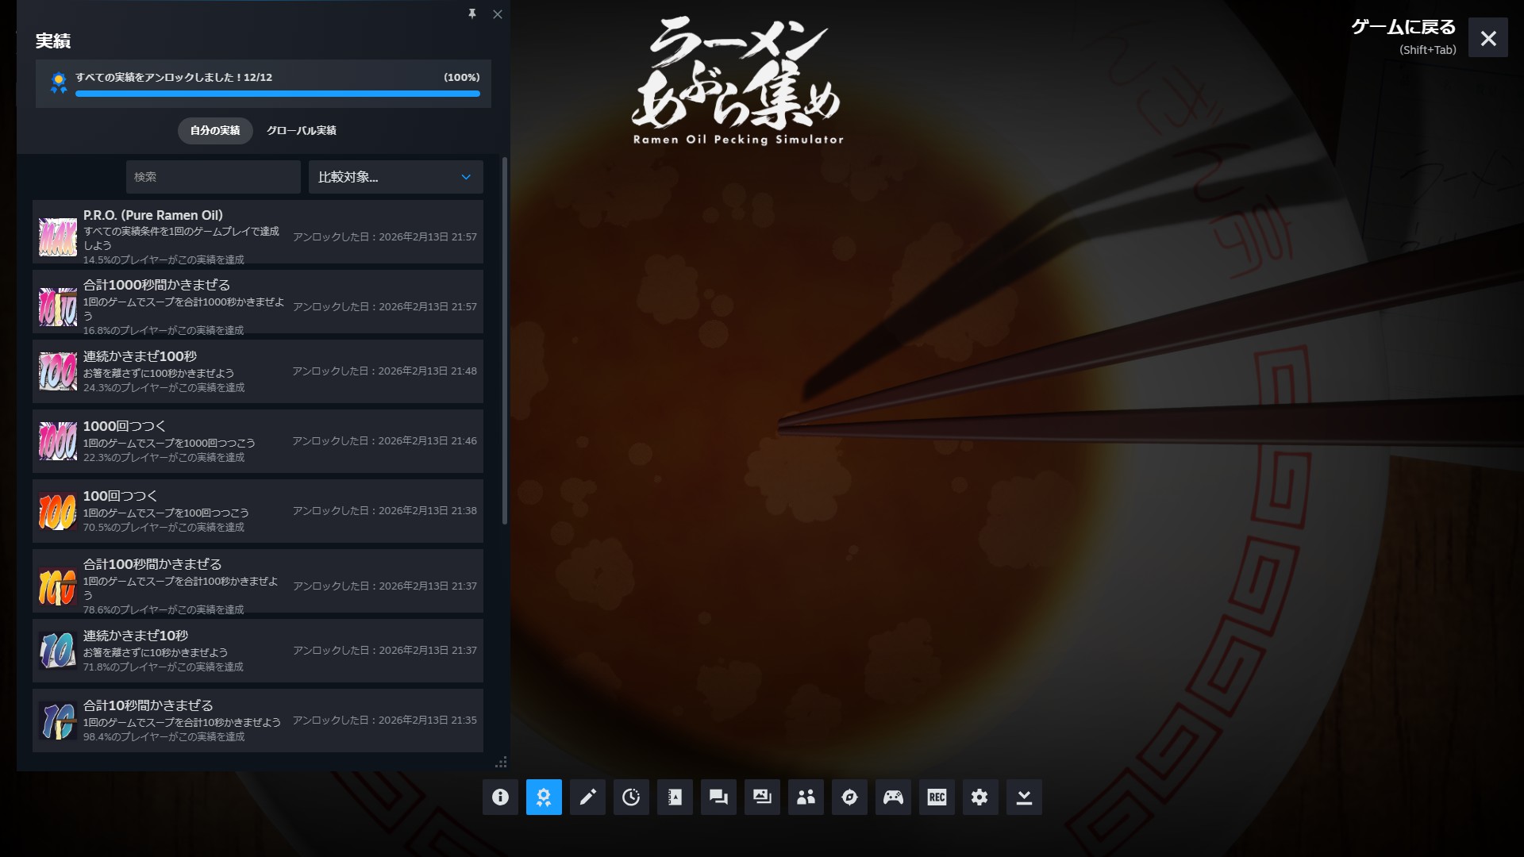Click the achievements list vertical scrollbar
The image size is (1524, 857).
505,341
